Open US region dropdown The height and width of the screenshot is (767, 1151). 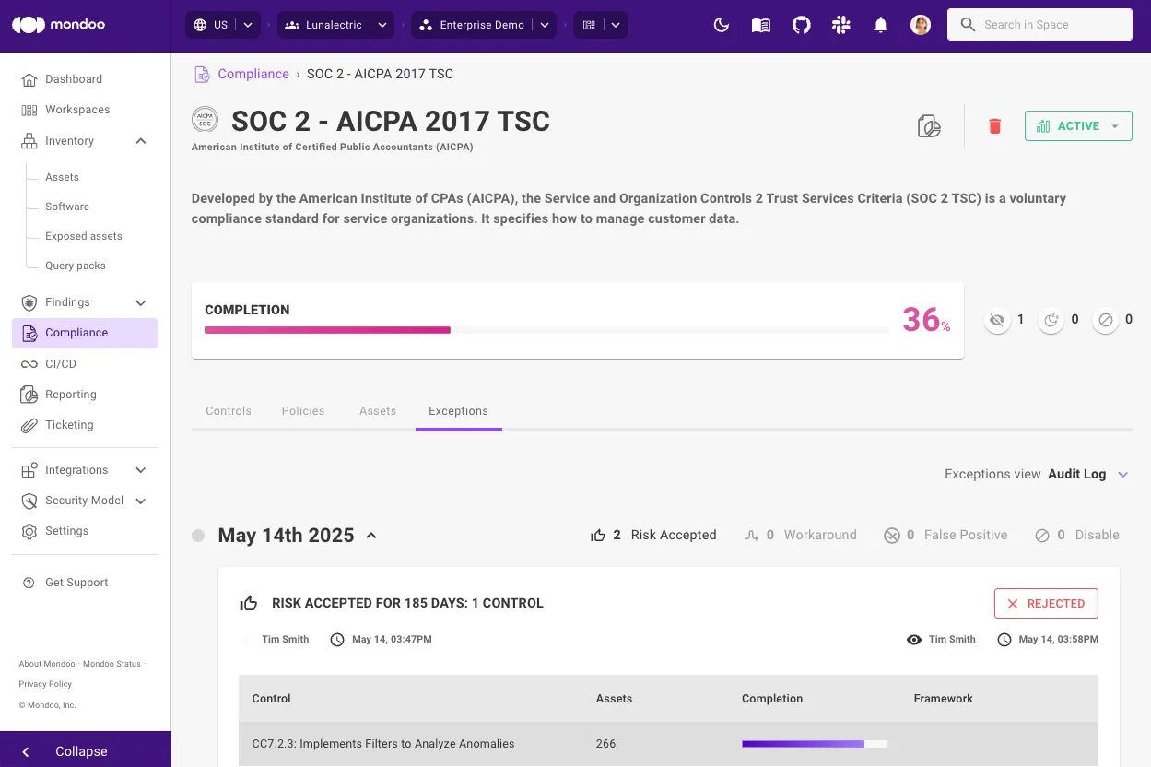tap(223, 25)
